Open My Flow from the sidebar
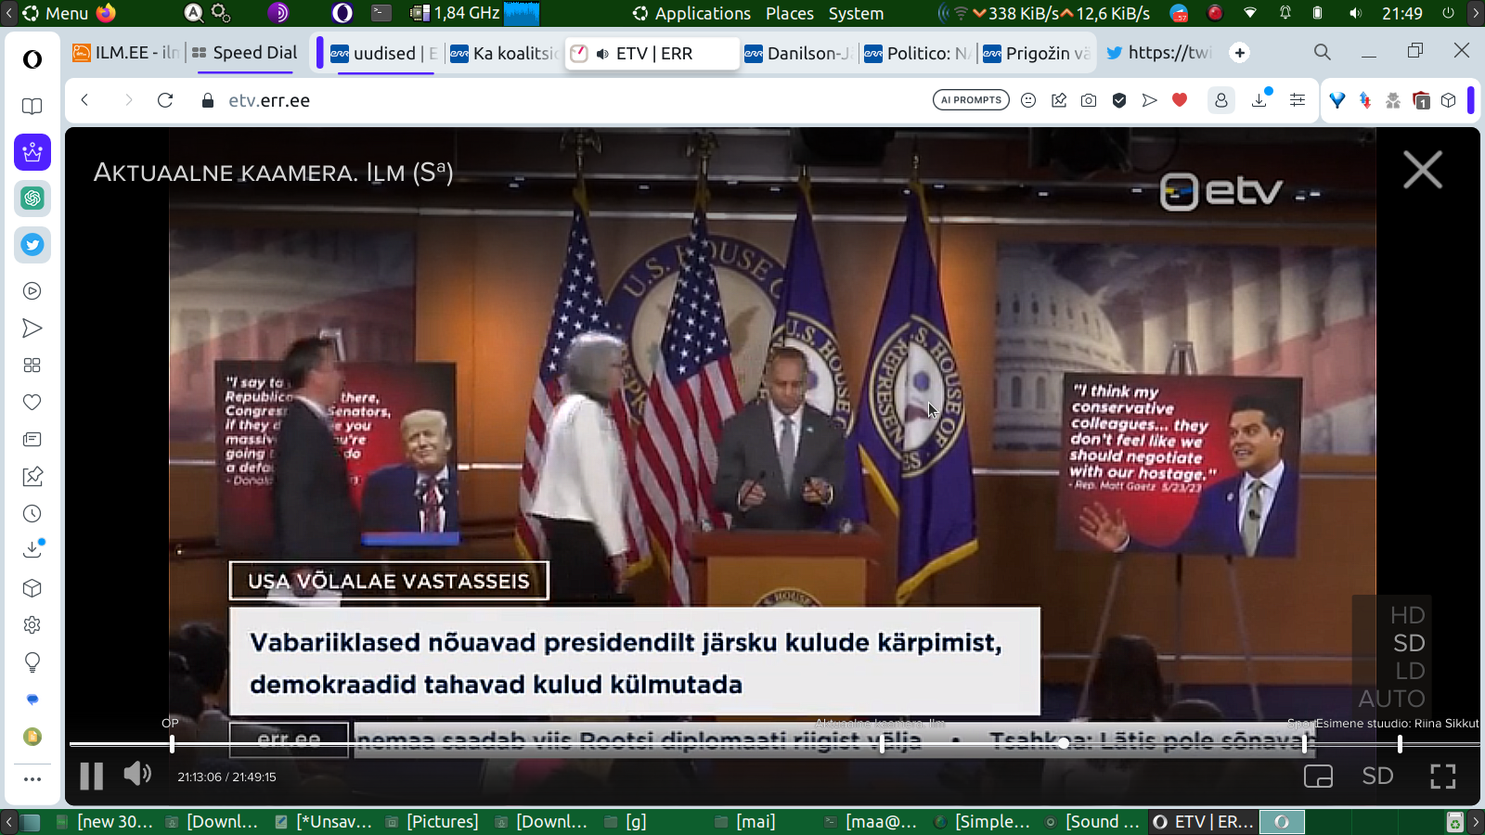1485x835 pixels. click(32, 328)
